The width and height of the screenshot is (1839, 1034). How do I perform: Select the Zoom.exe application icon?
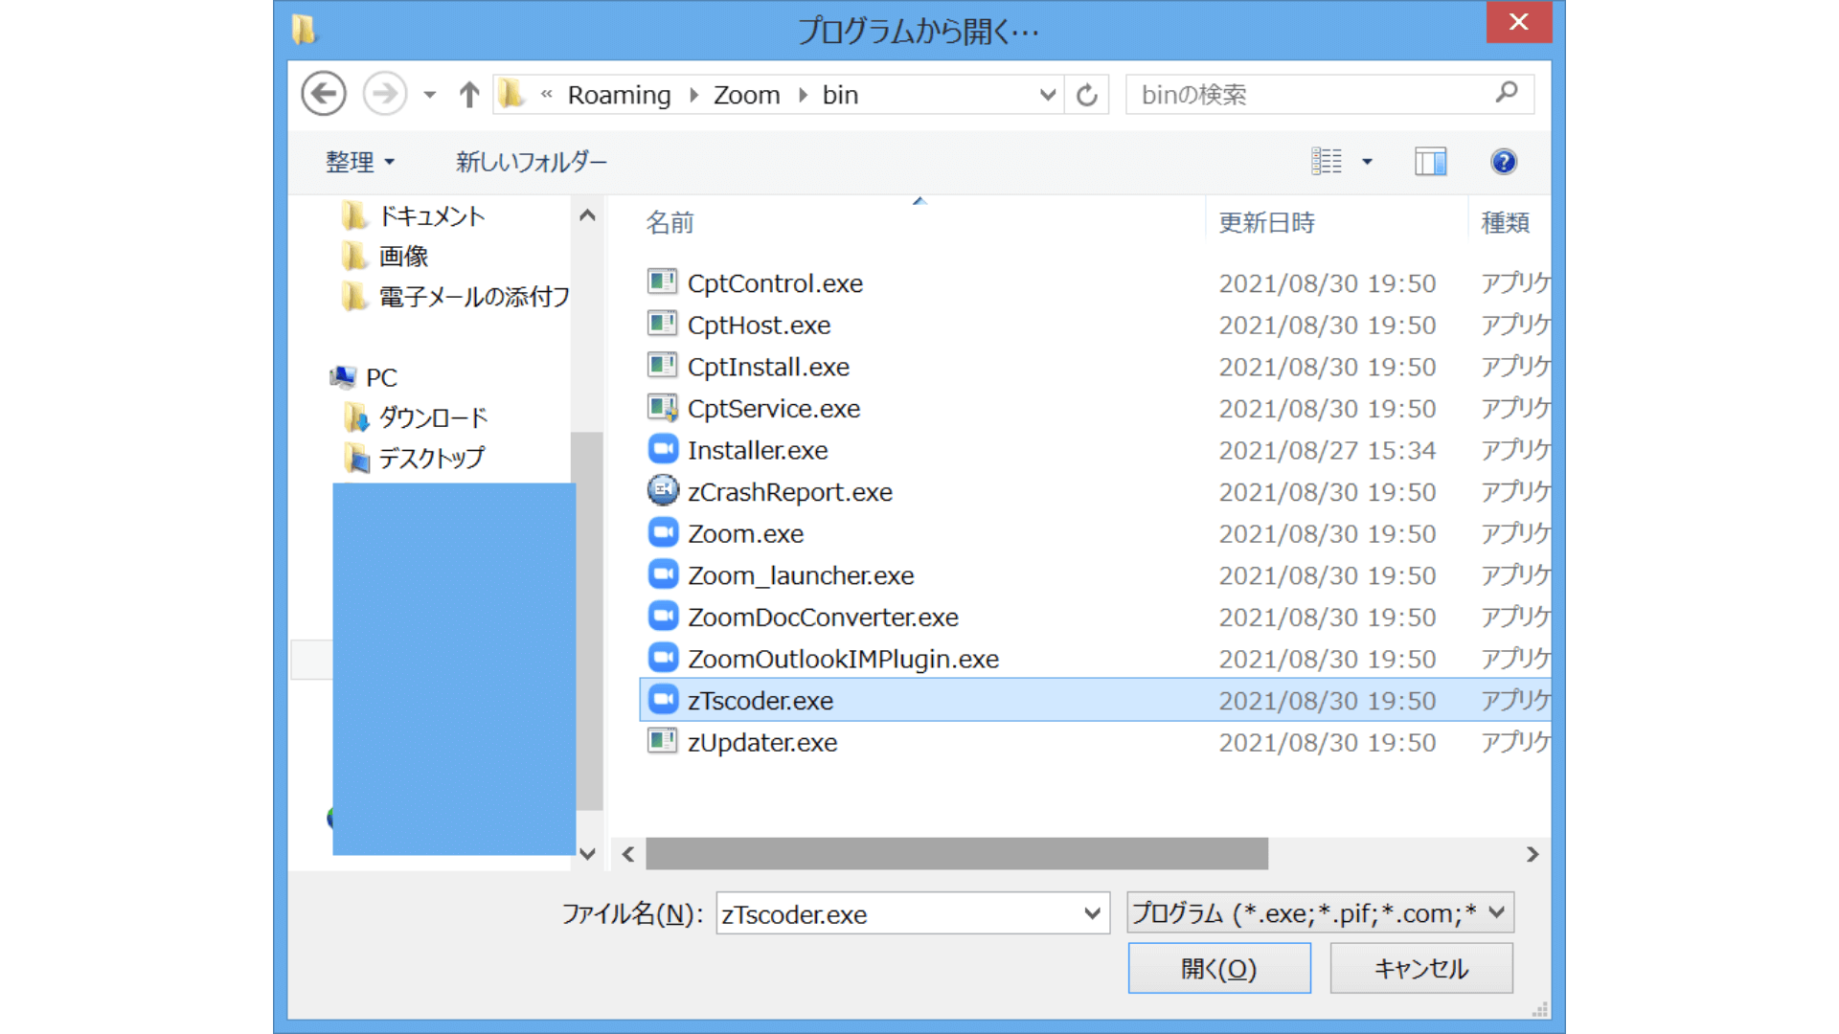click(663, 533)
